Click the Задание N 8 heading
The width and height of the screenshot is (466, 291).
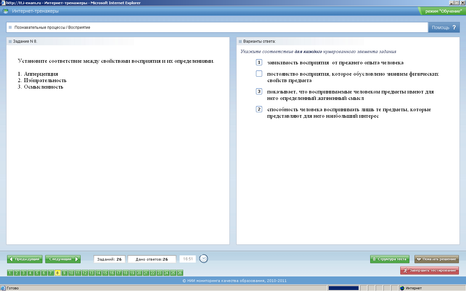25,41
